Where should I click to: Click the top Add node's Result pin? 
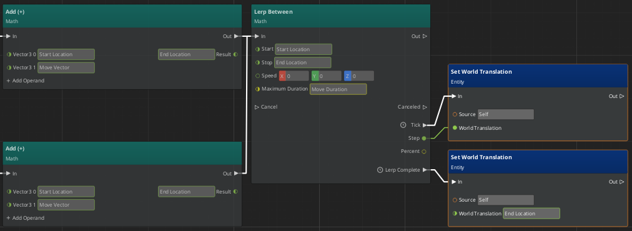click(x=235, y=54)
